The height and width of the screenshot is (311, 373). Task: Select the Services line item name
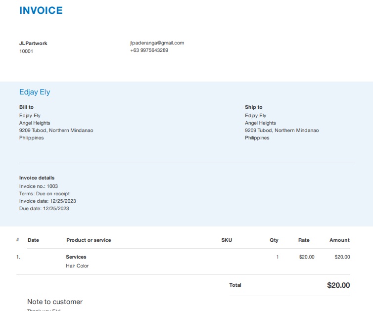pyautogui.click(x=76, y=257)
